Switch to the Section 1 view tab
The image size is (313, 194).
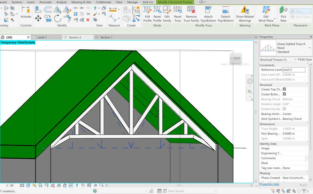coord(107,37)
